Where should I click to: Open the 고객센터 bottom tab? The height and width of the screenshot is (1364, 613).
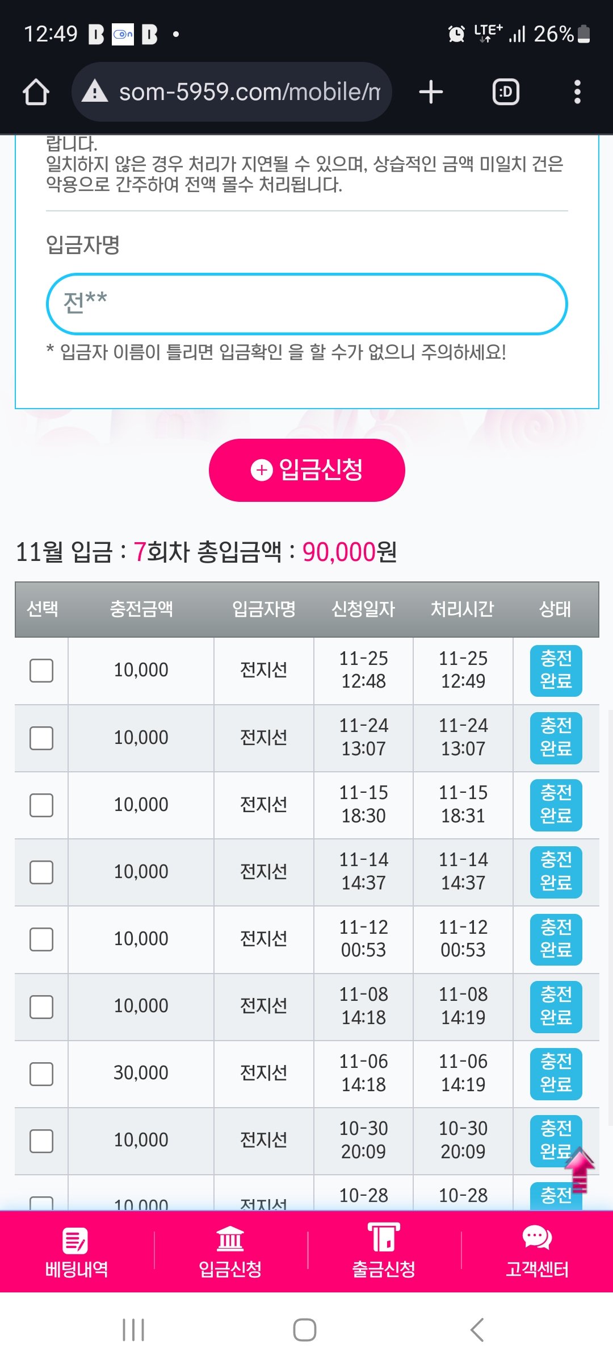pyautogui.click(x=537, y=1251)
